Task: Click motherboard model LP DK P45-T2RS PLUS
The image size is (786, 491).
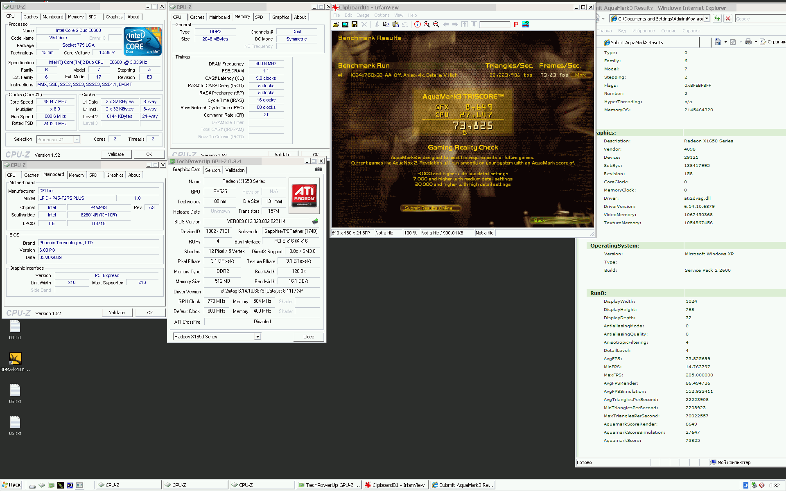Action: tap(76, 198)
